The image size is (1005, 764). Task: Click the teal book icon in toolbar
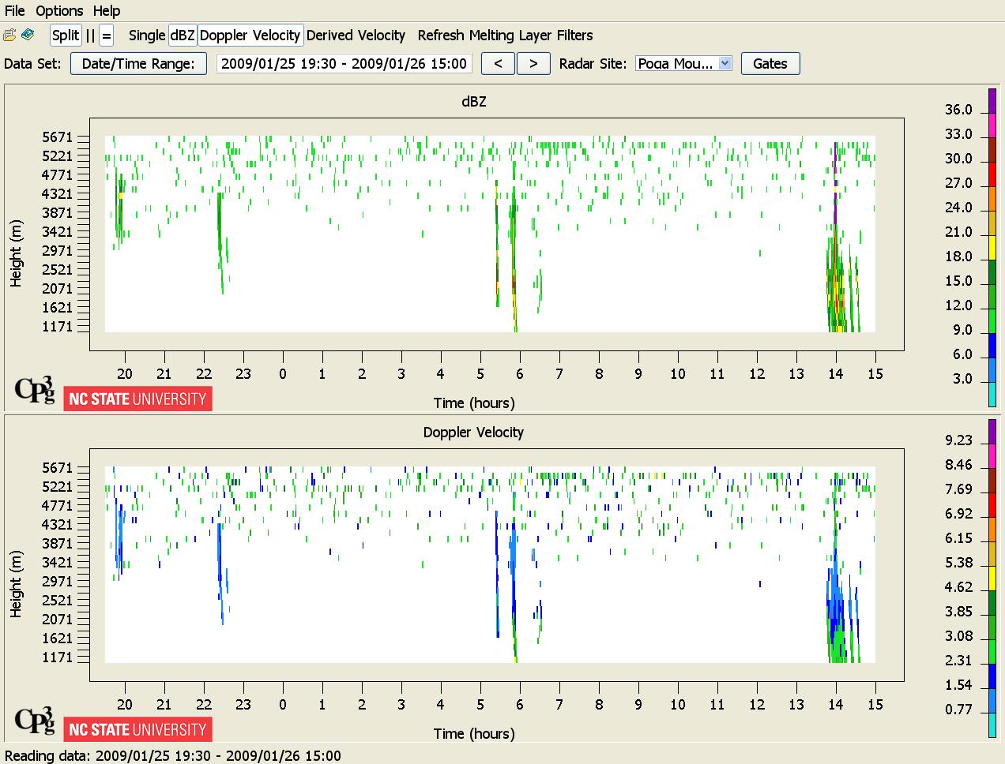tap(28, 36)
